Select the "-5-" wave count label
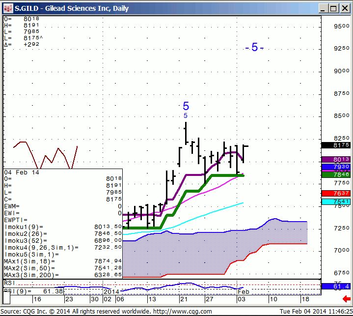Screen dimensions: 353x316 [254, 48]
